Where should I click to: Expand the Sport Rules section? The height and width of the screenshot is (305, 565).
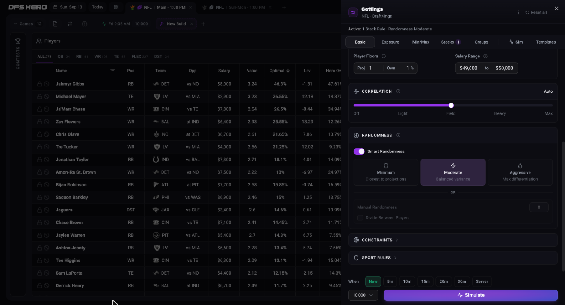point(453,258)
